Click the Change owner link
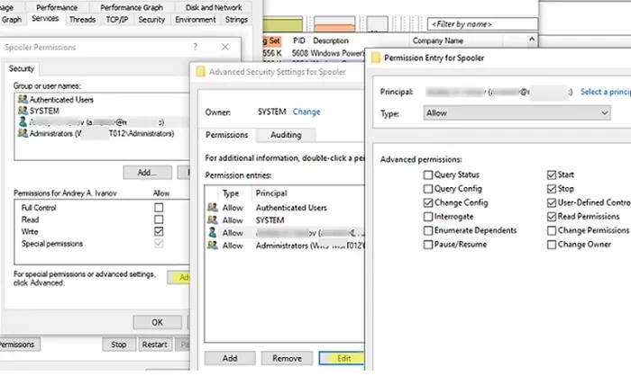This screenshot has width=631, height=376. (x=306, y=112)
